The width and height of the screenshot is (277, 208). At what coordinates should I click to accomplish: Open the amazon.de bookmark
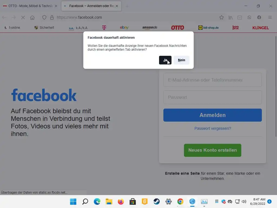150,28
